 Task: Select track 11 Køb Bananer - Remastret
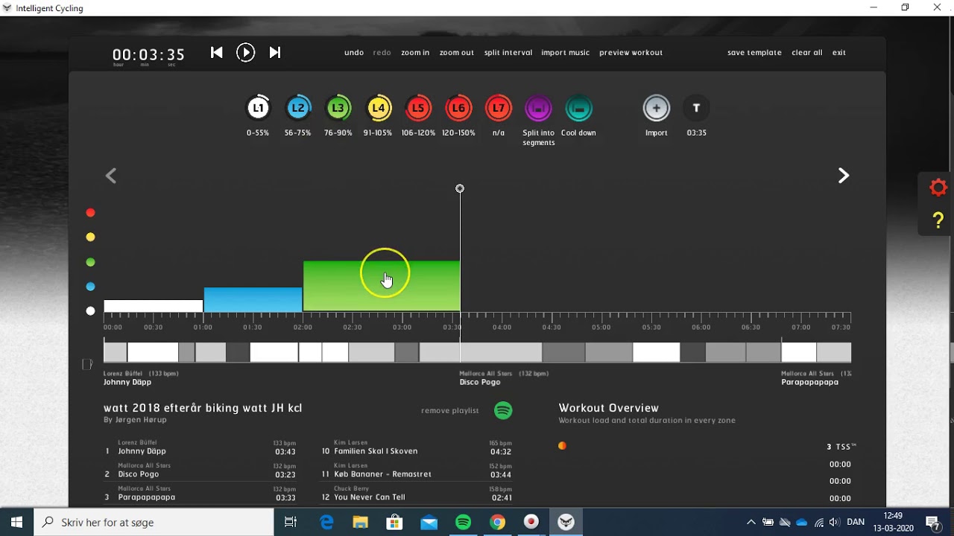(x=417, y=470)
